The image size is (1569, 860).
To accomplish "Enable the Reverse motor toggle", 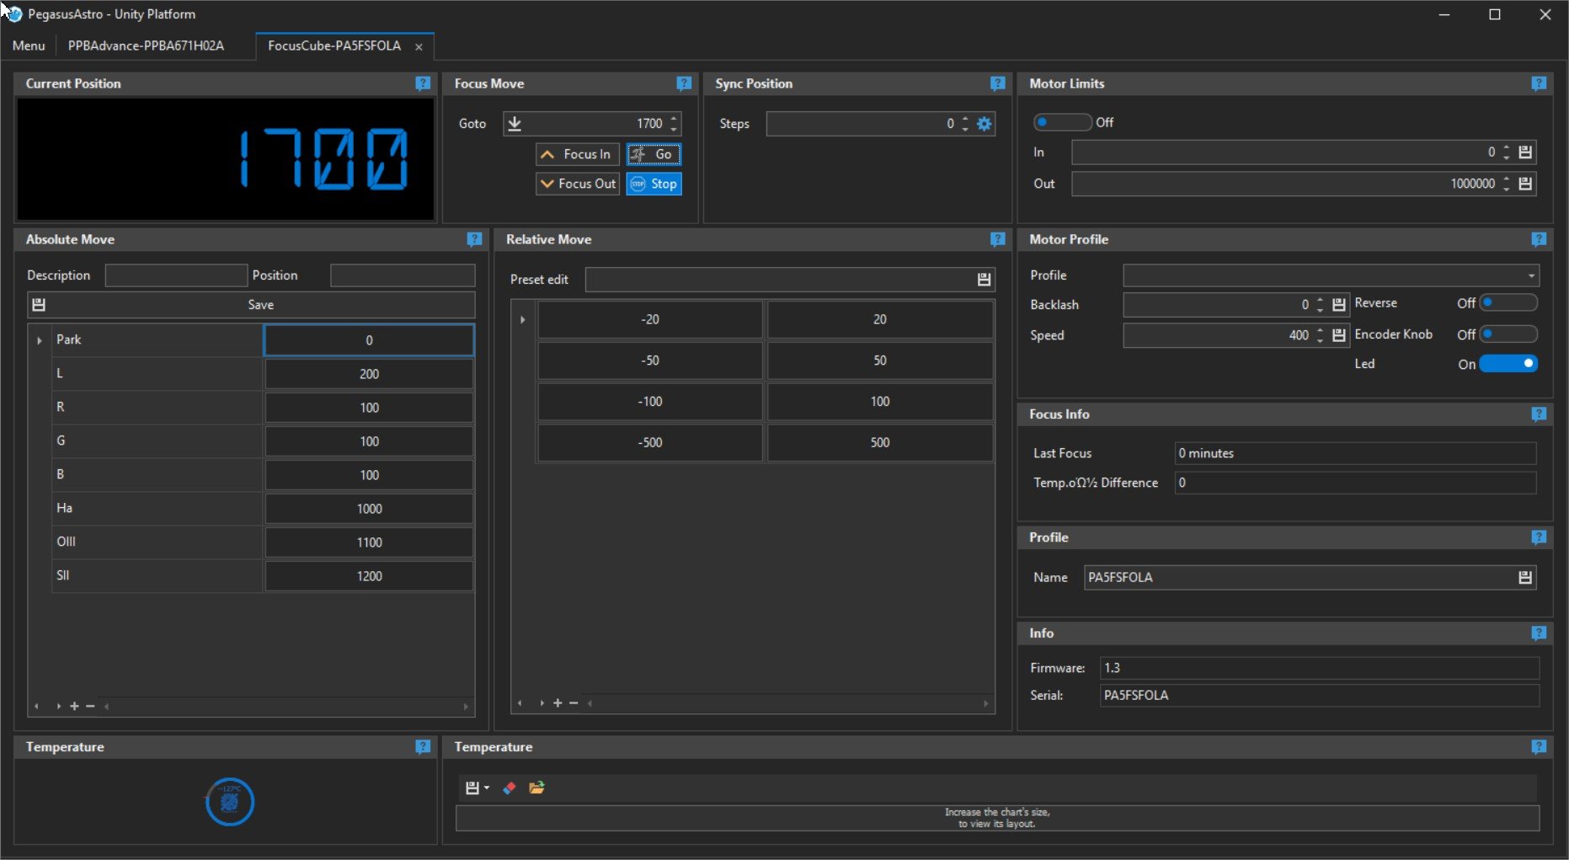I will coord(1509,302).
